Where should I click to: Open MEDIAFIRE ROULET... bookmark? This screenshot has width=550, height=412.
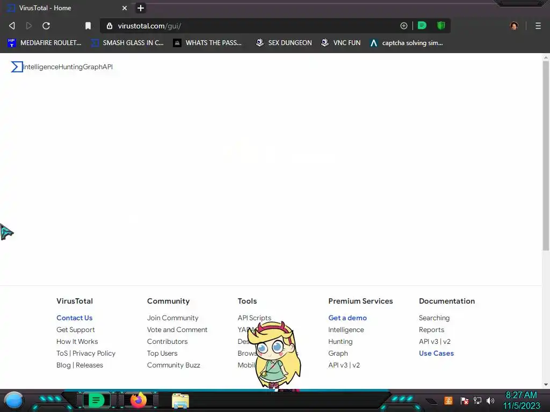pyautogui.click(x=45, y=43)
